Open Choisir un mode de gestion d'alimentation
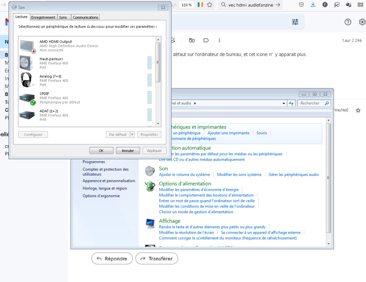 [196, 212]
